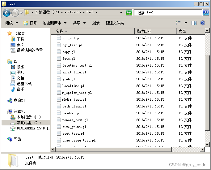Select file date.pl
Screen dimensions: 211x170
(x=69, y=59)
